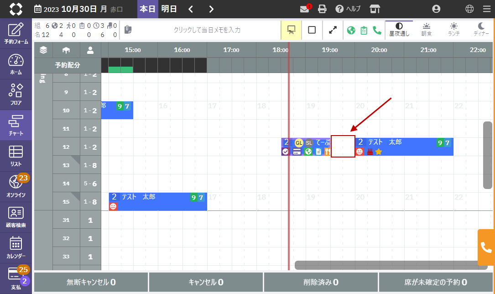Switch to the ランチ time tab
This screenshot has height=294, width=495.
pyautogui.click(x=453, y=30)
